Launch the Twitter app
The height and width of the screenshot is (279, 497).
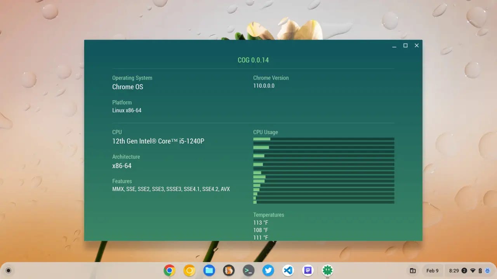268,270
